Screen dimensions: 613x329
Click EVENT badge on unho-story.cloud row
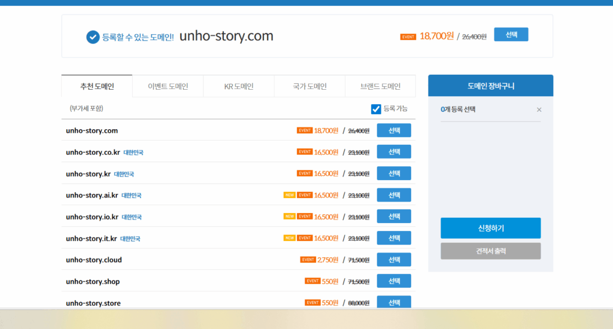(308, 260)
